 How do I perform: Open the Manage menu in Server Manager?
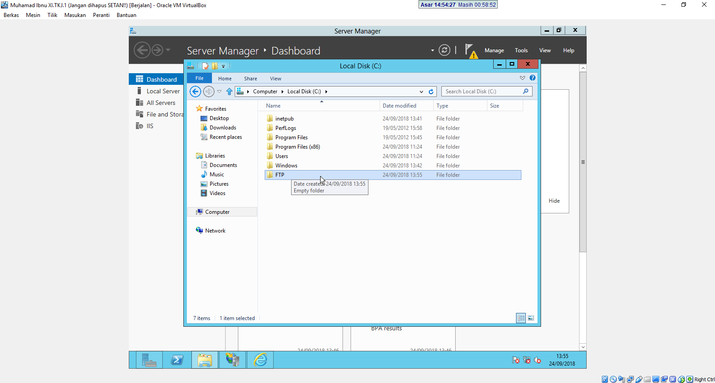pyautogui.click(x=494, y=50)
